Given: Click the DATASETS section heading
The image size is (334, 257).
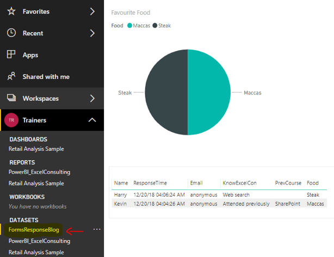Looking at the screenshot, I should pos(24,220).
